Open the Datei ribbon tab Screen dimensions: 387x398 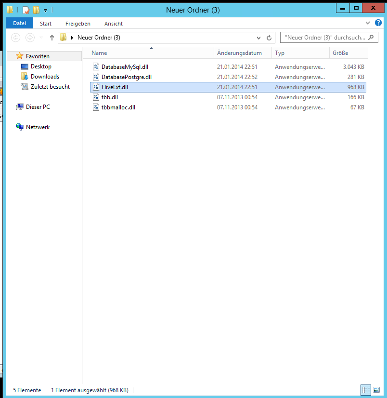click(20, 23)
